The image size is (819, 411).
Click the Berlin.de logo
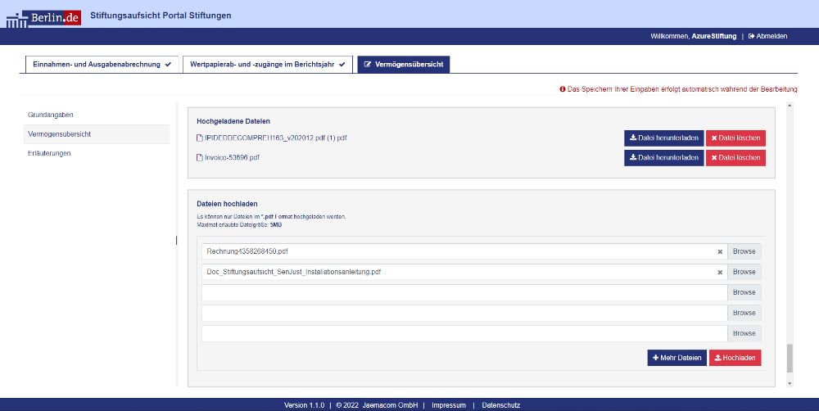[x=43, y=16]
